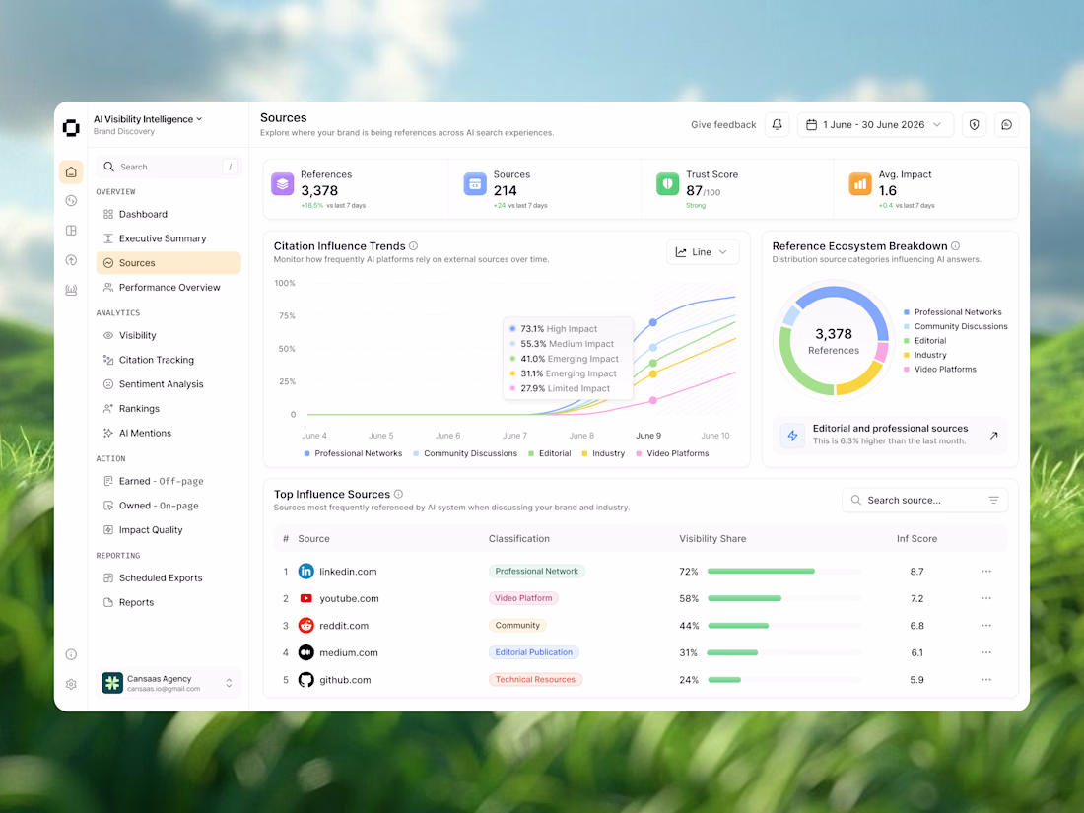The width and height of the screenshot is (1084, 813).
Task: Click info icon beside Citation Influence Trends
Action: tap(414, 246)
